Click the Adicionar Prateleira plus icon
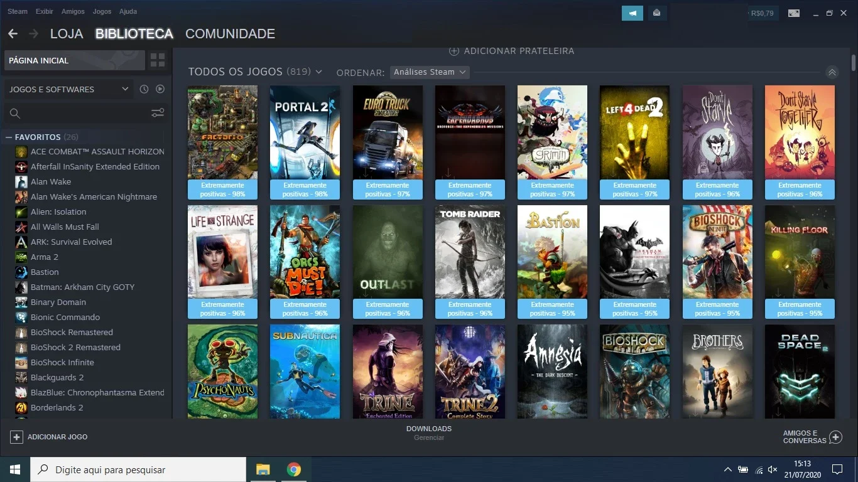858x482 pixels. [453, 51]
